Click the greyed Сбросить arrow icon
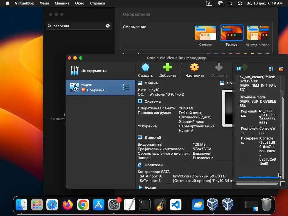 [219, 67]
